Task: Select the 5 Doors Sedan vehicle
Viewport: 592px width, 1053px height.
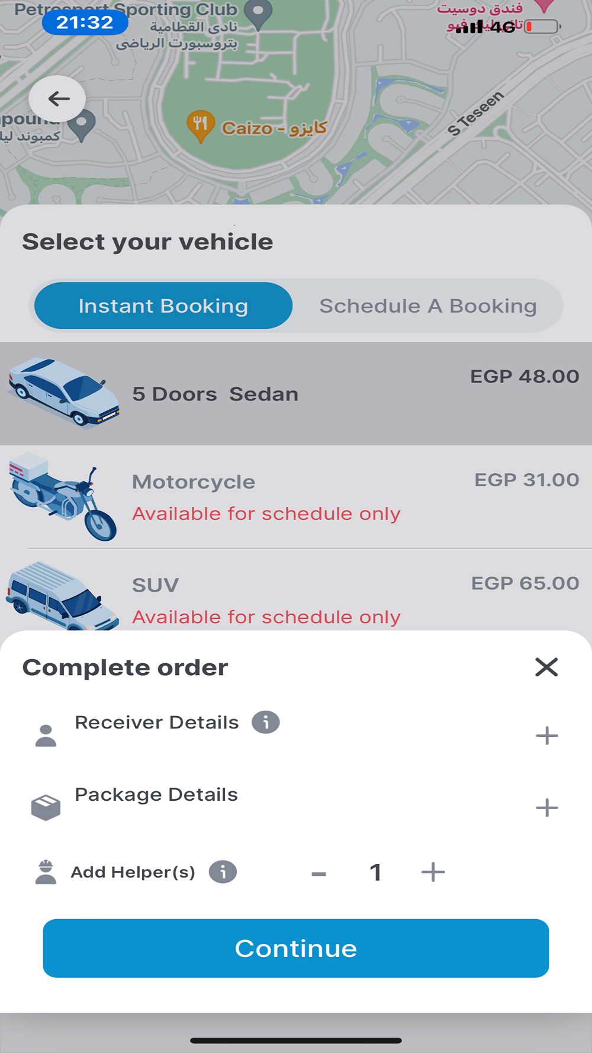Action: [x=296, y=394]
